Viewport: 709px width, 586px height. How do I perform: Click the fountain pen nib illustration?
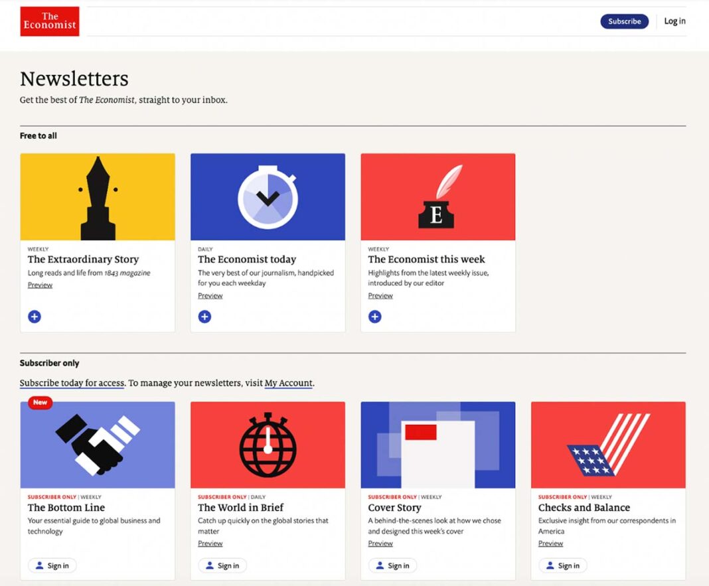pyautogui.click(x=98, y=197)
